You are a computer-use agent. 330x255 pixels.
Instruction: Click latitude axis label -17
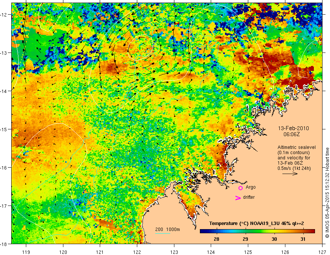click(4, 205)
